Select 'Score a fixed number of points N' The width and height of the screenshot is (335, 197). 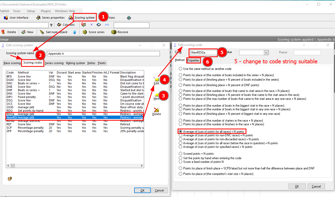[x=201, y=162]
